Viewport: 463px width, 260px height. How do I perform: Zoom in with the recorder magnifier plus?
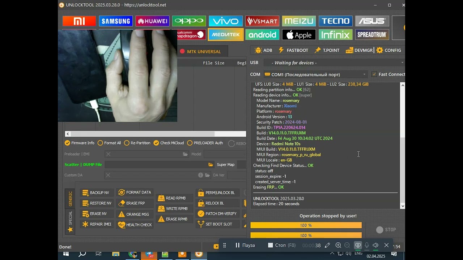click(338, 245)
